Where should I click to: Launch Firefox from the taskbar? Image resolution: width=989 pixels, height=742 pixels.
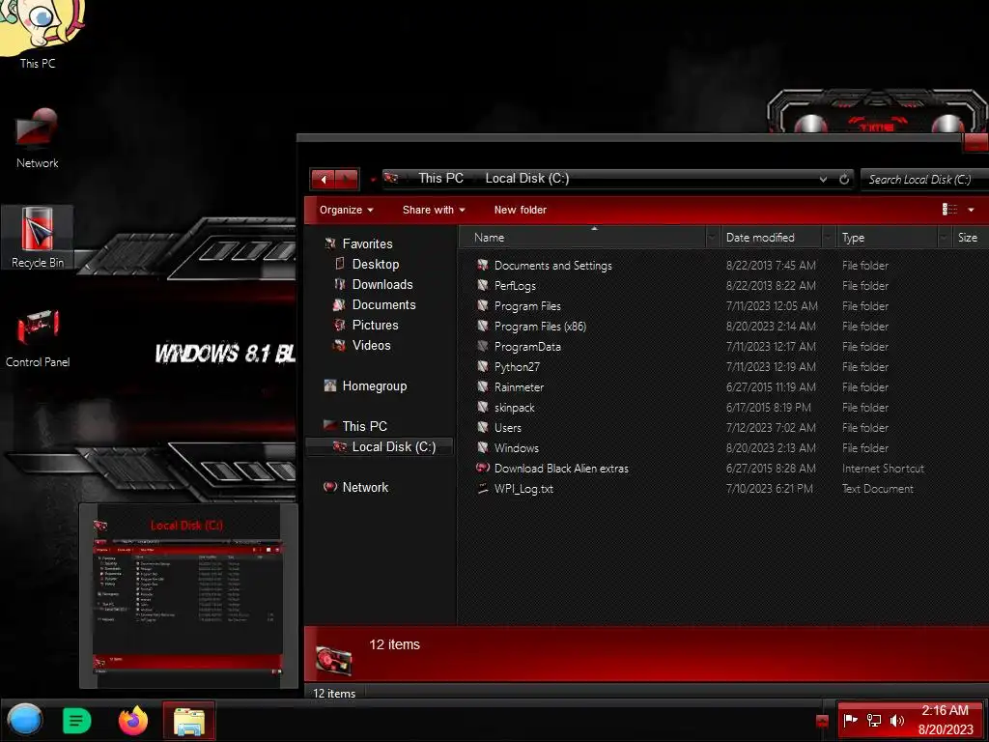(133, 720)
